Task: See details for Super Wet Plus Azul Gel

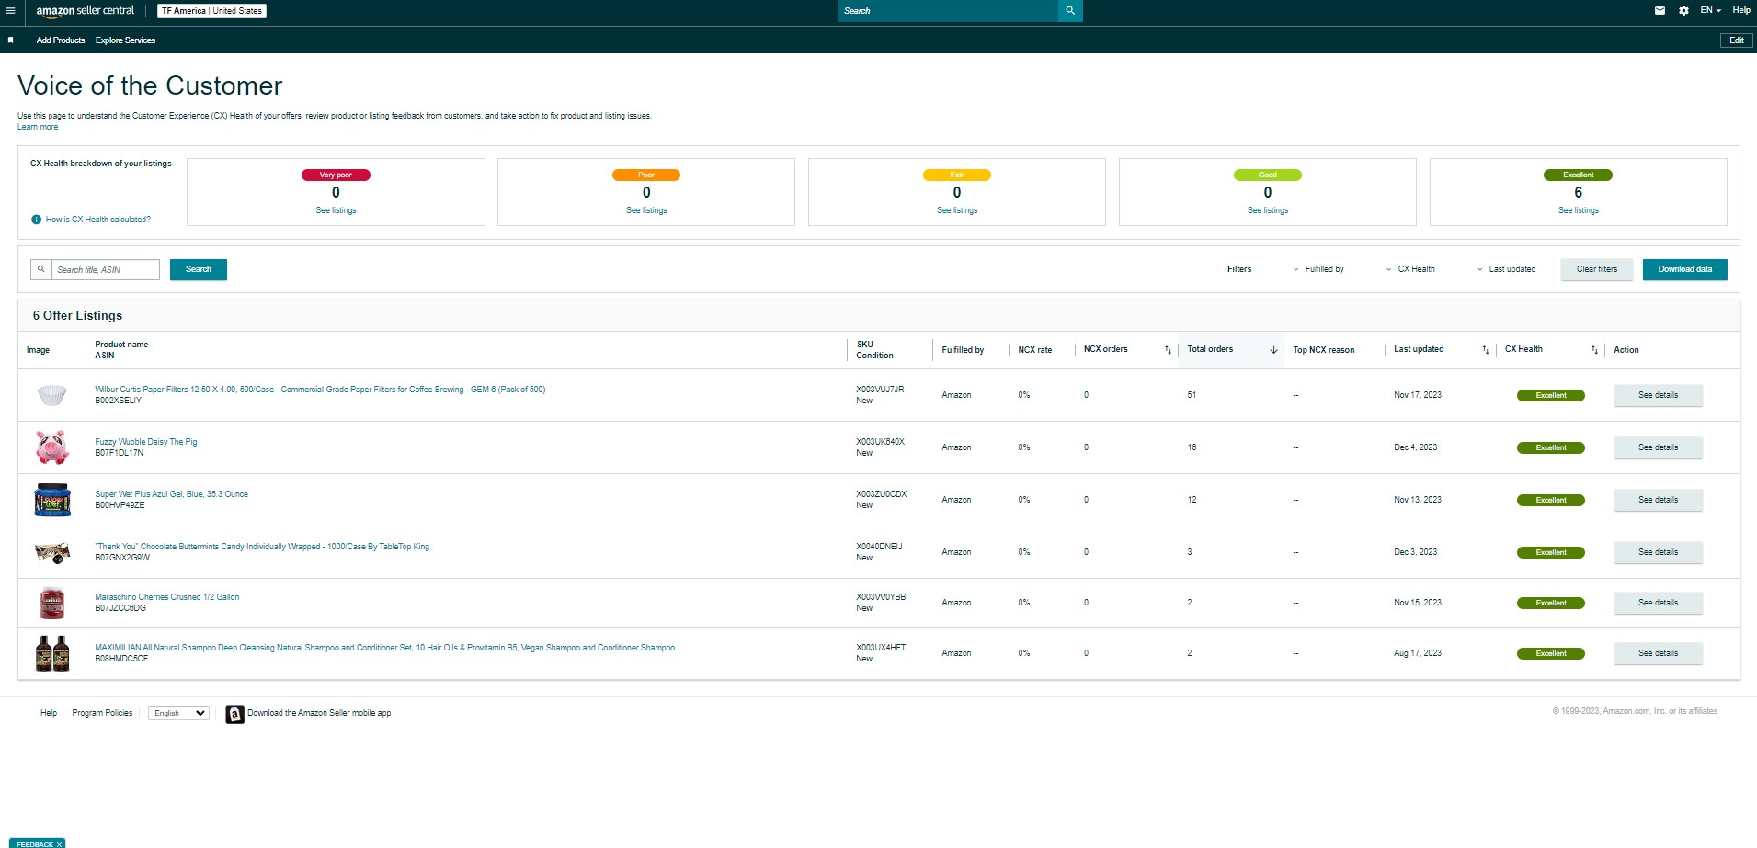Action: click(1659, 500)
